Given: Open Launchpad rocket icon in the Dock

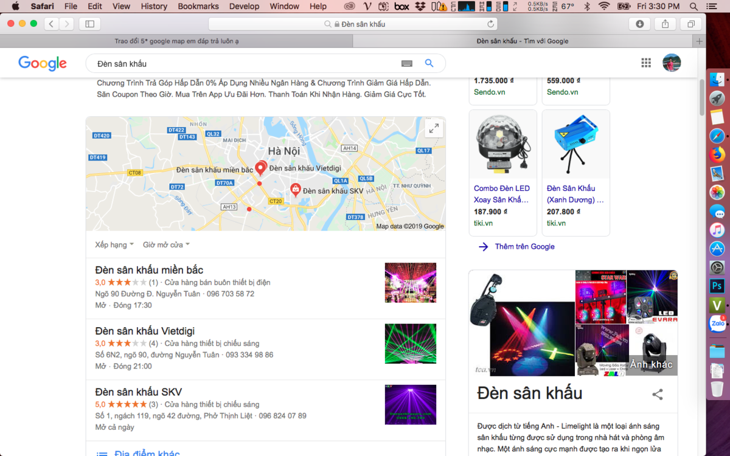Looking at the screenshot, I should pyautogui.click(x=717, y=98).
